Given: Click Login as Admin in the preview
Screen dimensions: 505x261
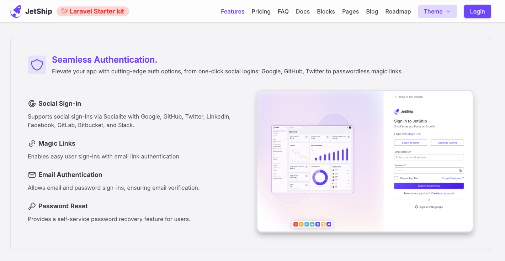Looking at the screenshot, I should pos(447,142).
